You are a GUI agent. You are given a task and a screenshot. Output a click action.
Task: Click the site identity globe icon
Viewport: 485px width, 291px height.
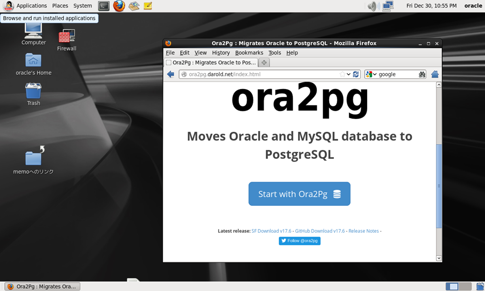pos(184,74)
